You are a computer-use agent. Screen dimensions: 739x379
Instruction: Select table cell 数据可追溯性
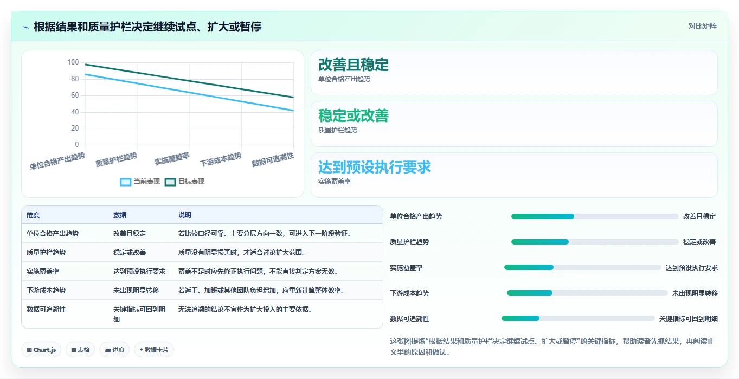click(46, 309)
